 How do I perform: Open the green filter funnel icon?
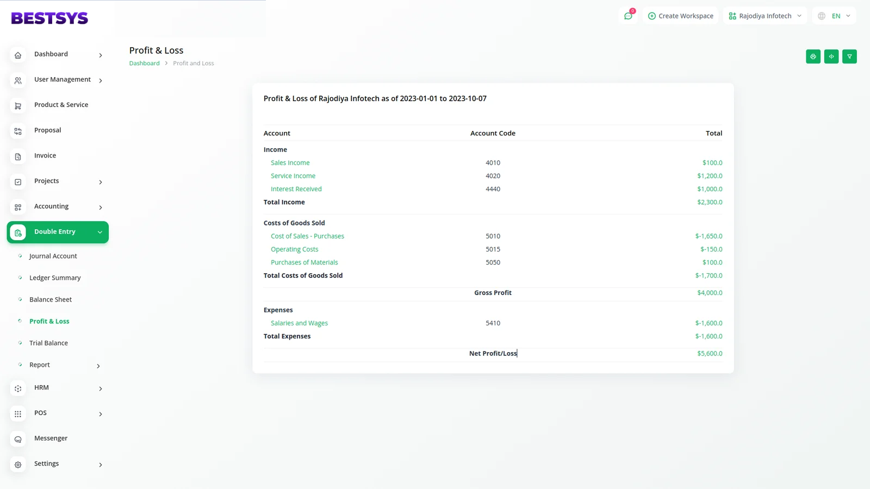(849, 57)
